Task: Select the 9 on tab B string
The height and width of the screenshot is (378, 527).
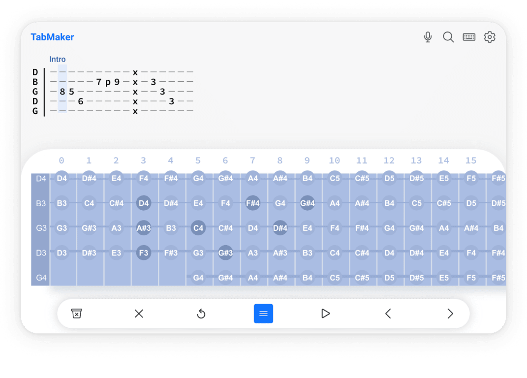Action: tap(117, 82)
